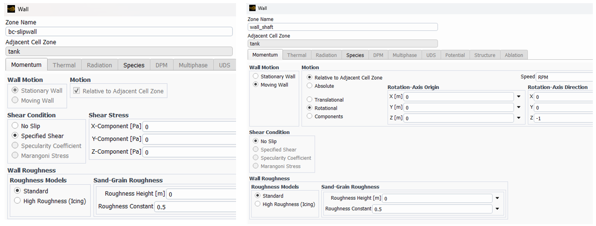Select Translational motion option

(x=310, y=100)
